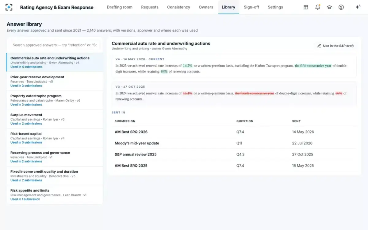
Task: Launch the sparkle AI assistant icon
Action: tap(358, 7)
